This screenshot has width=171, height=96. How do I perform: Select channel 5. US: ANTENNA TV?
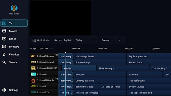(44, 80)
